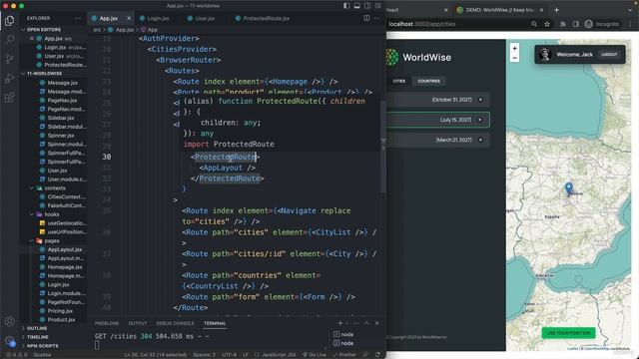Viewport: 639px width, 359px height.
Task: Click Quokka in the status bar
Action: coord(42,355)
